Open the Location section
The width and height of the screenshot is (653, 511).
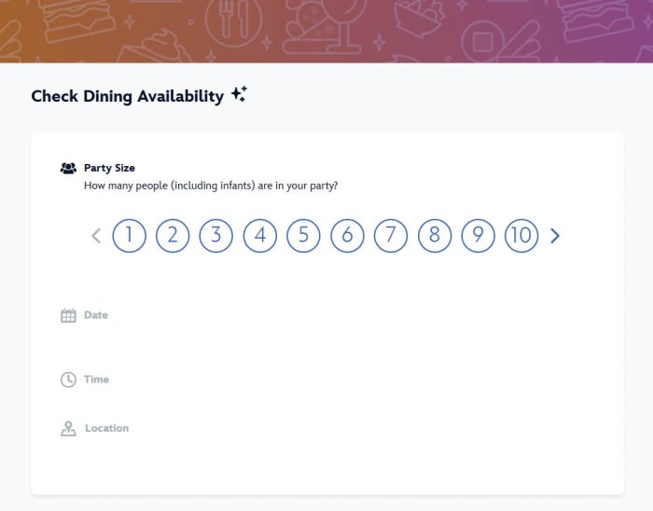point(106,428)
